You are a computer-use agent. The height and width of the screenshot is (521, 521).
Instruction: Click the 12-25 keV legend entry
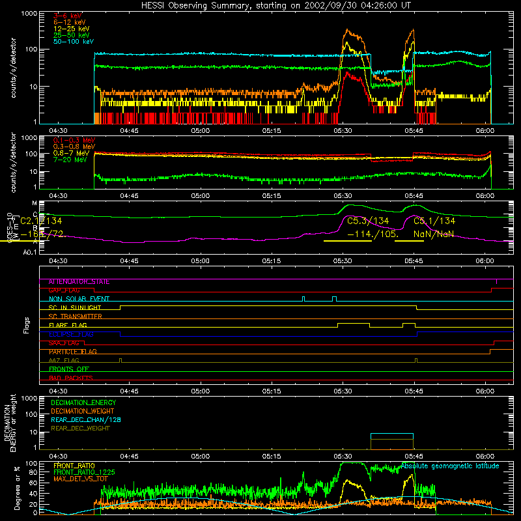[x=72, y=29]
